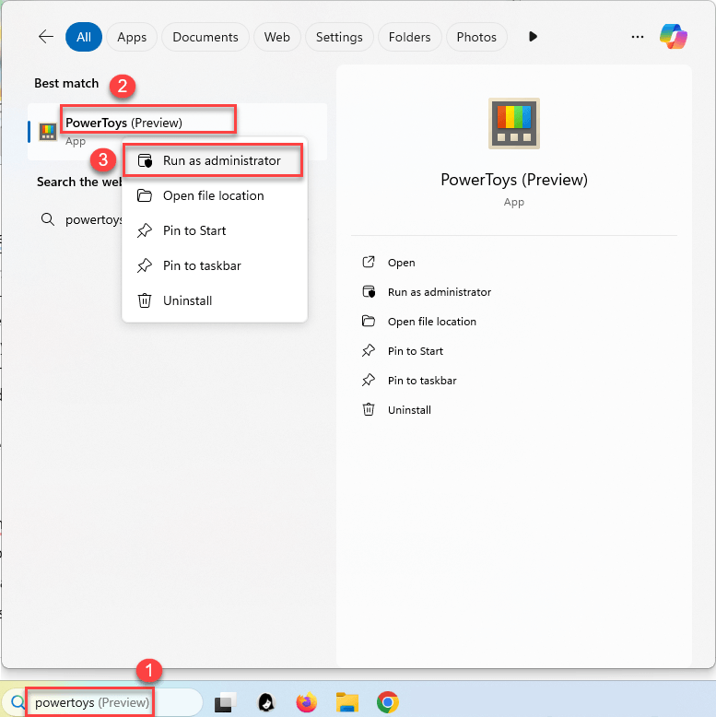Image resolution: width=716 pixels, height=717 pixels.
Task: Select the Apps filter tab
Action: pos(132,37)
